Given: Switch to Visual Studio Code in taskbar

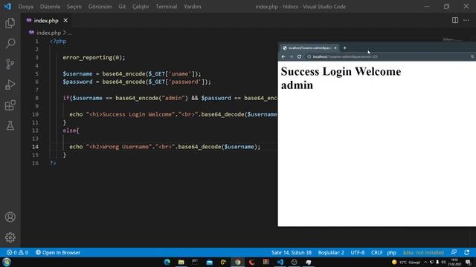Looking at the screenshot, I should (x=280, y=262).
